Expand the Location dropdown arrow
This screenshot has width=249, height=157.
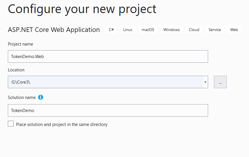(205, 82)
